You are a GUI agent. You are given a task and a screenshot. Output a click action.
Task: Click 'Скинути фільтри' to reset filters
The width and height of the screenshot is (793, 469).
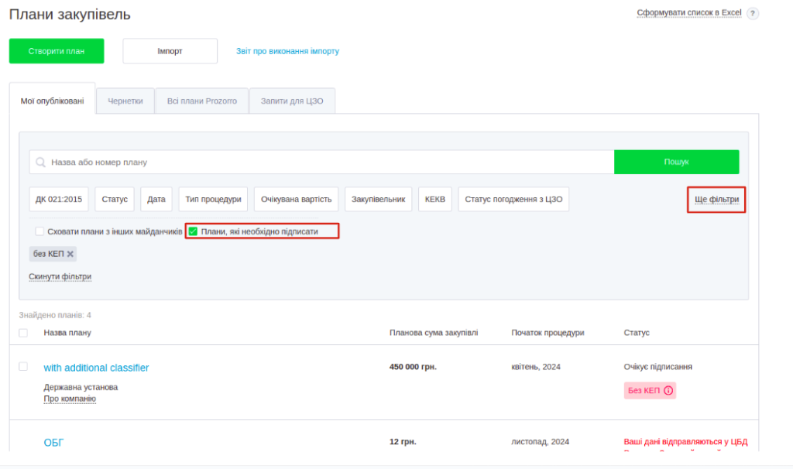[x=60, y=276]
